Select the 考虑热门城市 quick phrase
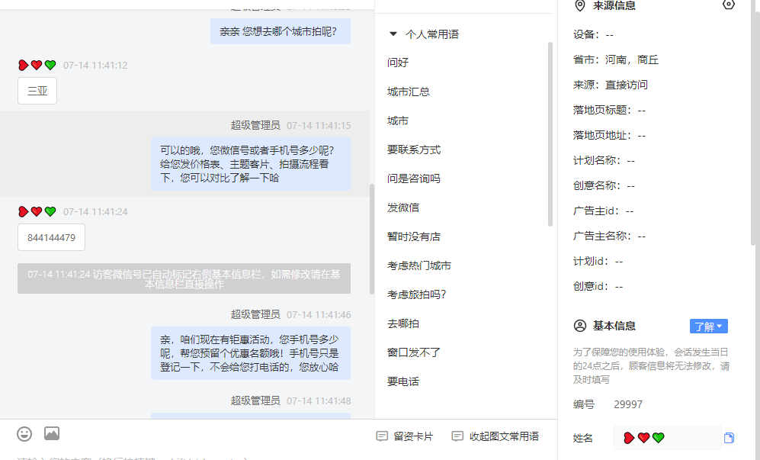The height and width of the screenshot is (460, 760). tap(419, 266)
